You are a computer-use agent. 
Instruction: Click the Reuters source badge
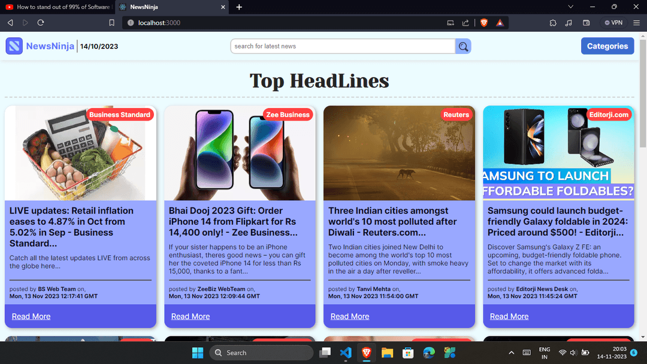pos(456,115)
